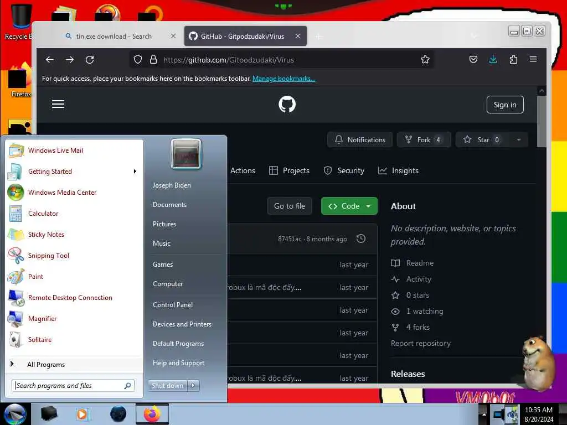Viewport: 567px width, 425px height.
Task: Start the Solitaire game
Action: 75,339
